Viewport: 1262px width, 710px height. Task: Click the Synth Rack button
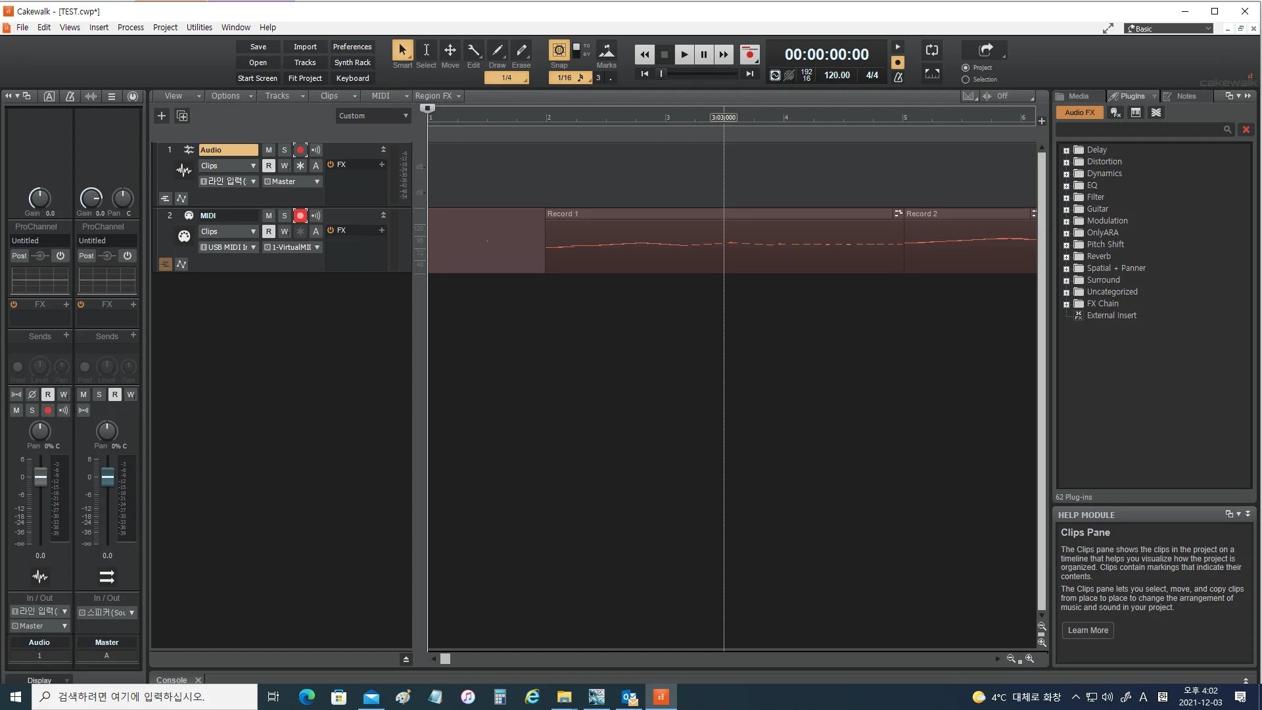click(x=352, y=62)
